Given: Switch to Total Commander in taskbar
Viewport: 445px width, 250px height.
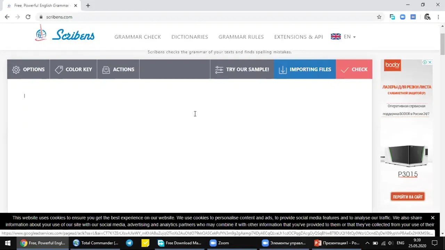Looking at the screenshot, I should [96, 243].
